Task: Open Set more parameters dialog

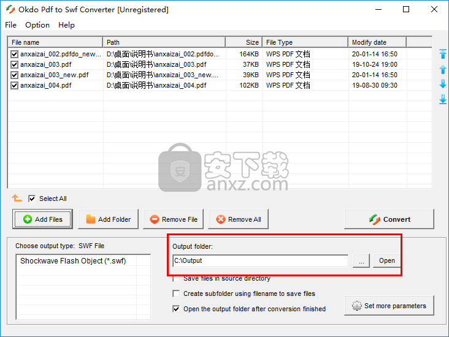Action: pos(389,306)
